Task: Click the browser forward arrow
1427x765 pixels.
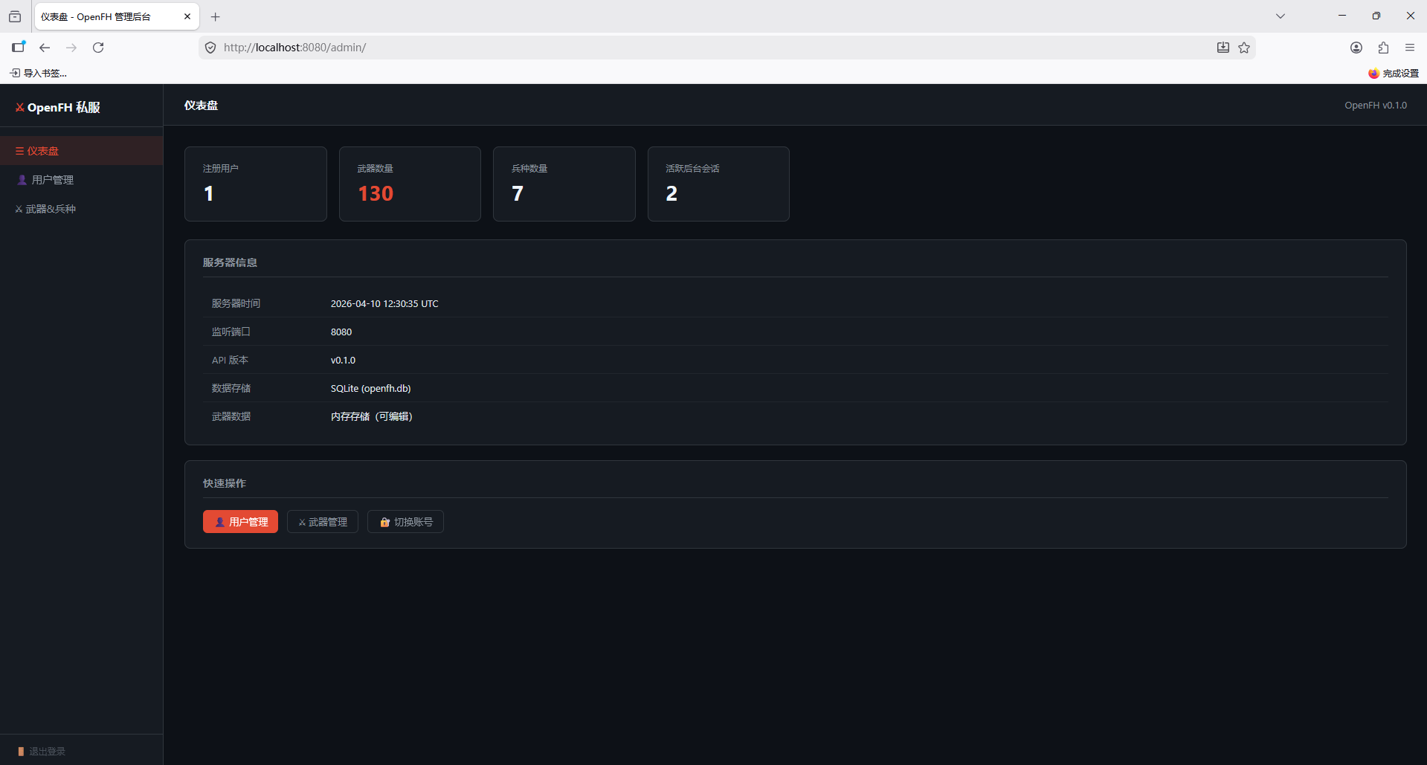Action: pos(71,48)
